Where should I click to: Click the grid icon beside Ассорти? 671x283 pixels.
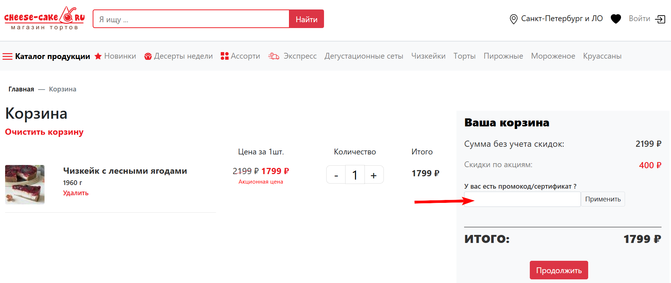[x=224, y=56]
